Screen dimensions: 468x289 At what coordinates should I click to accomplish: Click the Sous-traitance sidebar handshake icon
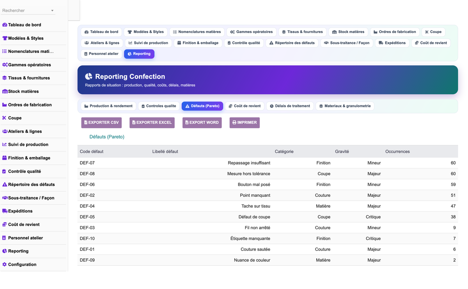pyautogui.click(x=5, y=198)
